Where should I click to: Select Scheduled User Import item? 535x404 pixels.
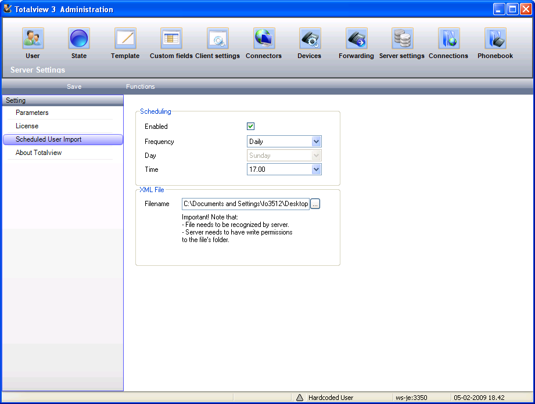(x=63, y=139)
